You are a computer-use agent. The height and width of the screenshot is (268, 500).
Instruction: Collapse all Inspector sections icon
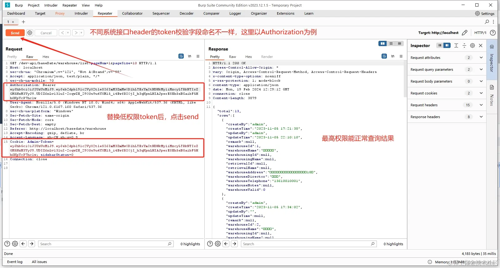coord(464,45)
